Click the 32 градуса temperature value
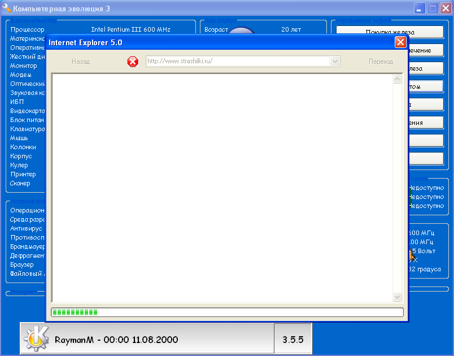Viewport: 454px width, 356px height. point(425,270)
